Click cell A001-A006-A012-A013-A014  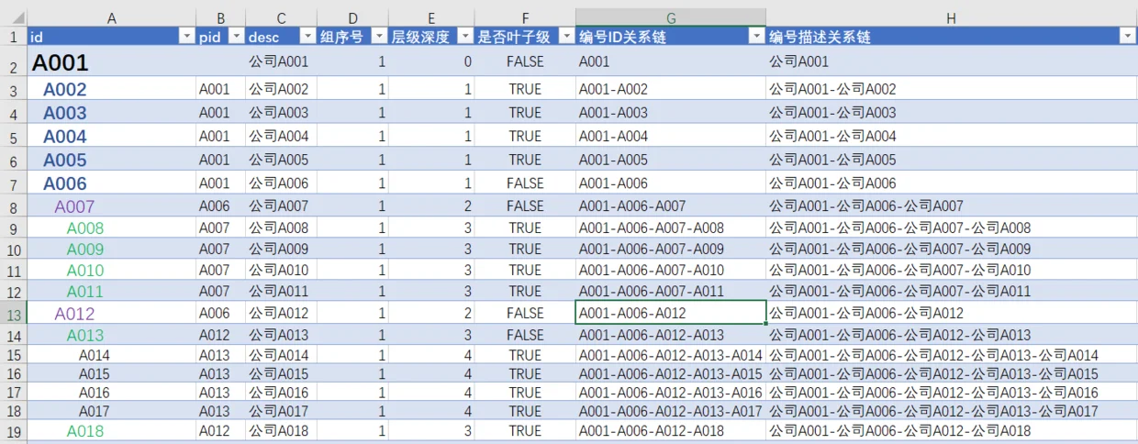pos(671,355)
